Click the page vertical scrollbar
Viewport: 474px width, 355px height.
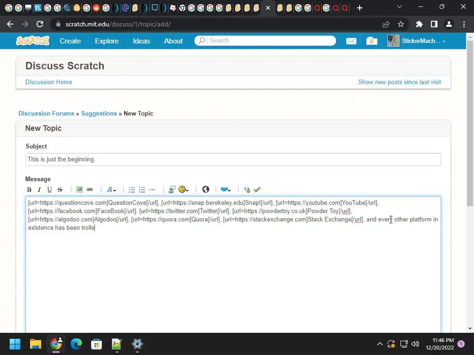click(x=470, y=124)
